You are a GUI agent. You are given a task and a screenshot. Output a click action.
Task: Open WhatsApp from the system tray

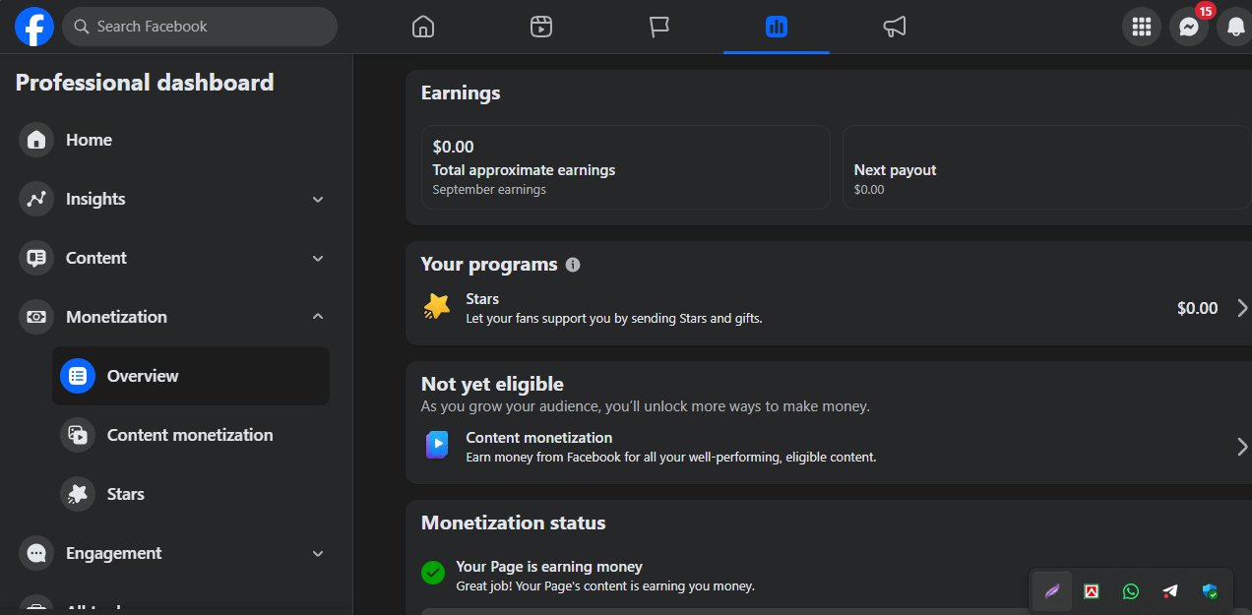point(1130,591)
